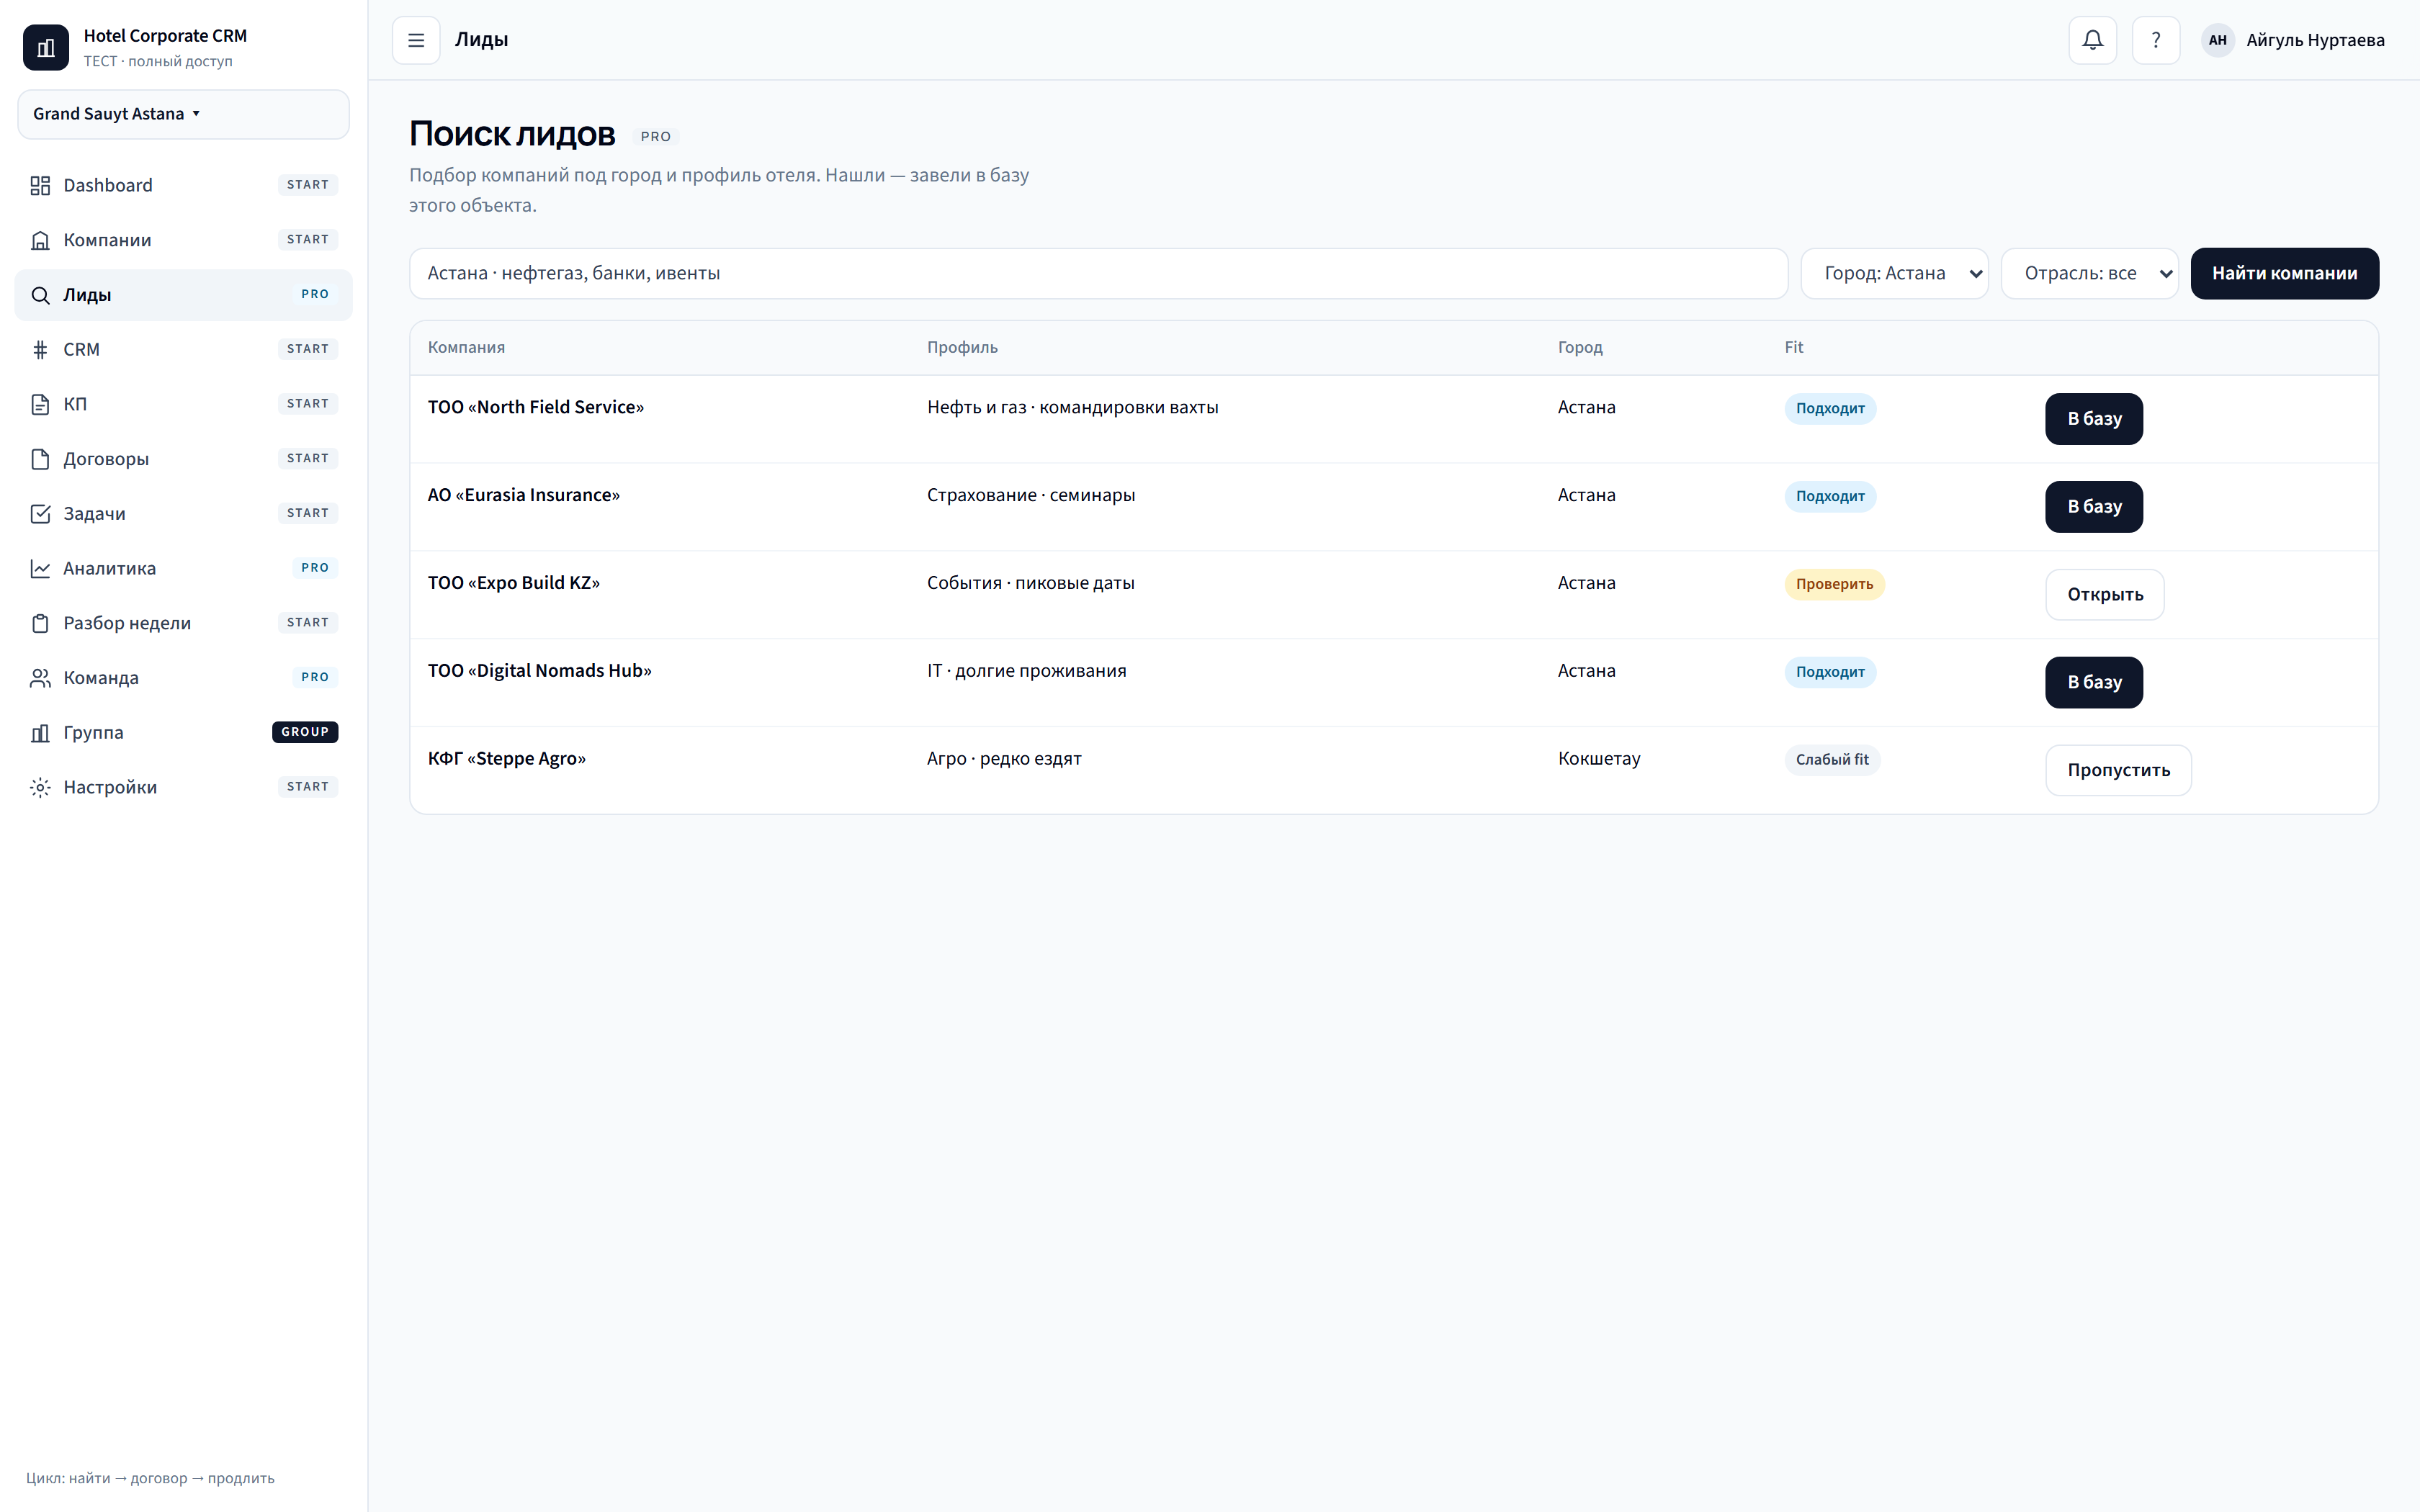Open the Договоры section
The image size is (2420, 1512).
[x=183, y=459]
